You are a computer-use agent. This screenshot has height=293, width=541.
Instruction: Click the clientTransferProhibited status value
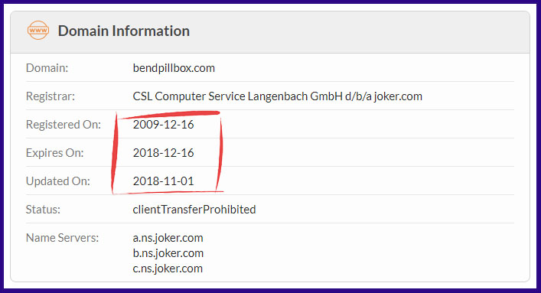(194, 210)
